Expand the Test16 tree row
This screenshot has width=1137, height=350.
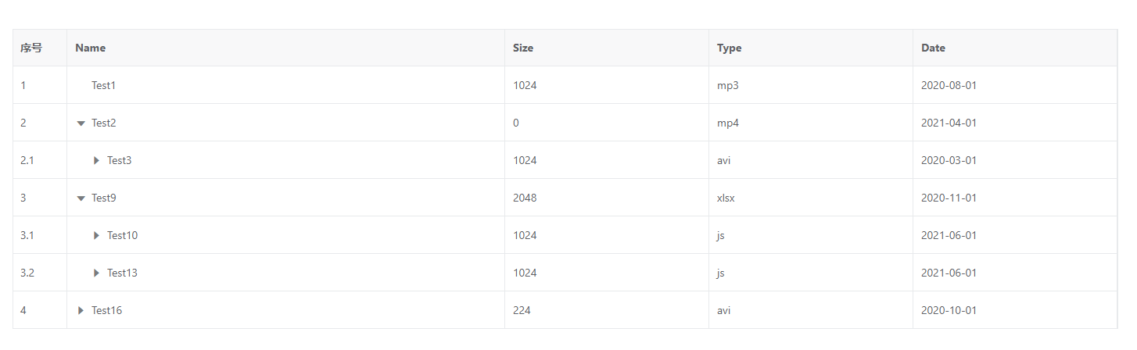[x=81, y=311]
